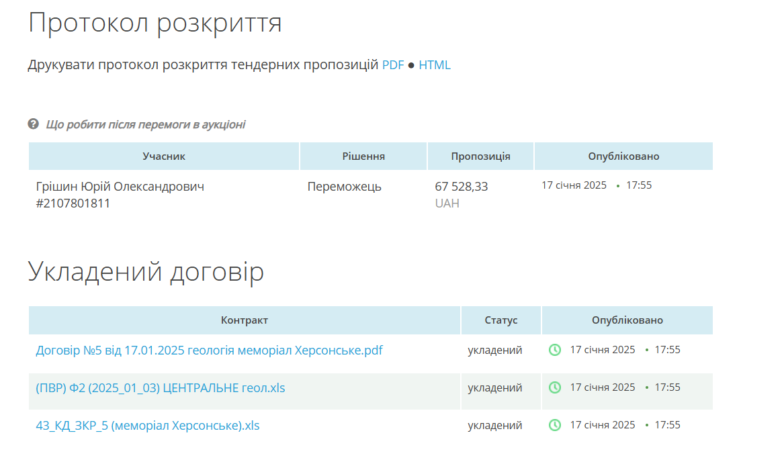The image size is (784, 464).
Task: Click the Учасник column header
Action: [x=164, y=156]
